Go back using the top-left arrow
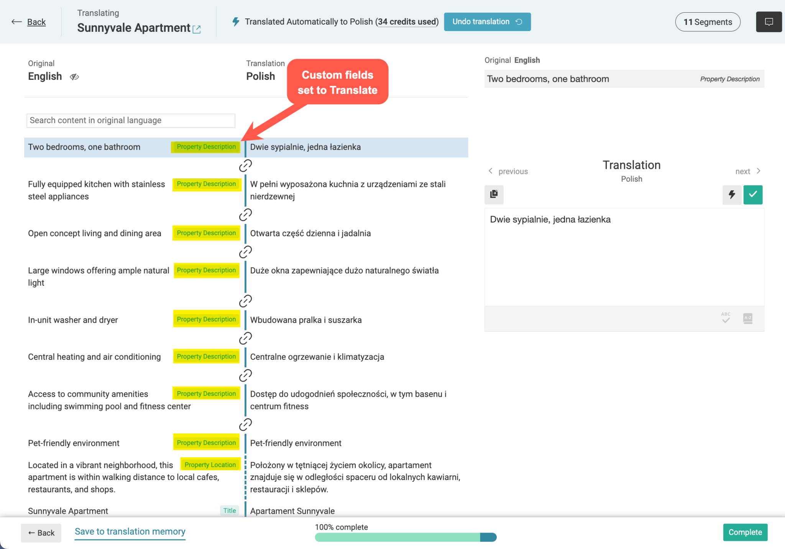Image resolution: width=785 pixels, height=549 pixels. click(x=16, y=22)
